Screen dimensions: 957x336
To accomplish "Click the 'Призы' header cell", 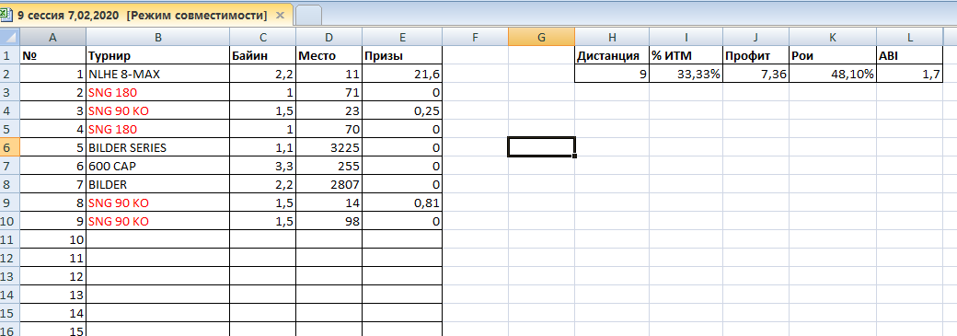I will [x=402, y=56].
